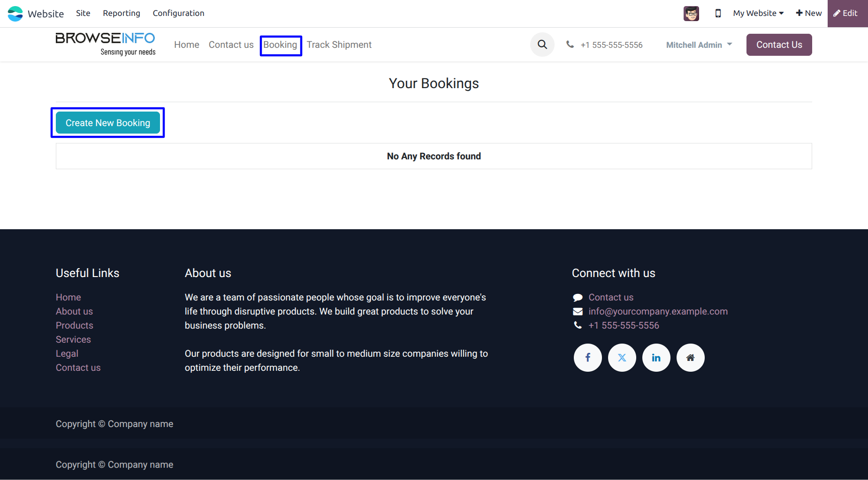Open Contact us under Connect with us
The image size is (868, 480).
point(611,297)
